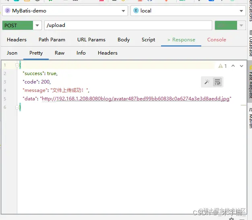The height and width of the screenshot is (220, 252).
Task: Select the Pretty response view
Action: 36,53
